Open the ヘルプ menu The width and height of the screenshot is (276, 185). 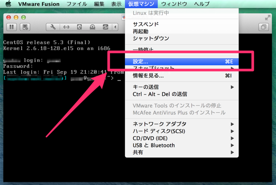coord(202,4)
